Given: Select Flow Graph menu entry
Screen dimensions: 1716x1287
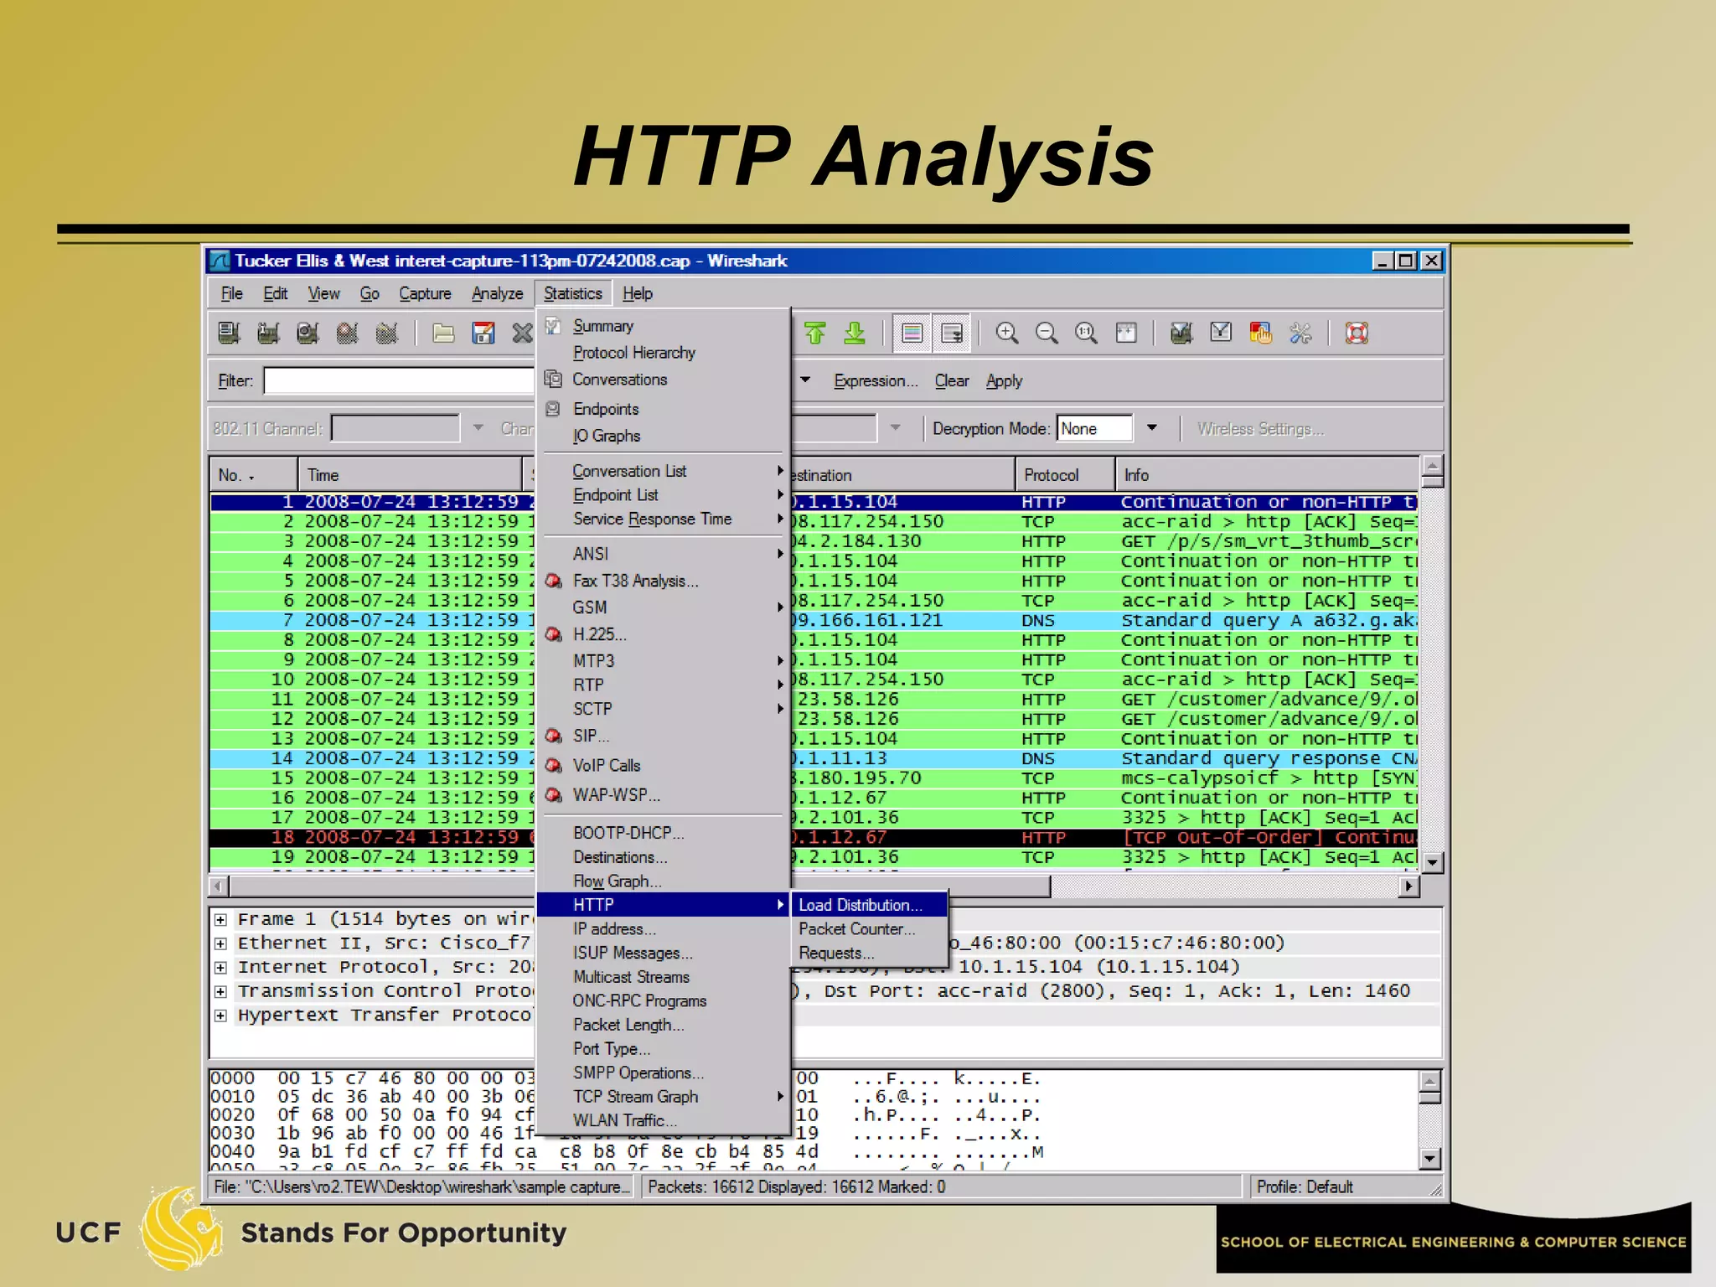Looking at the screenshot, I should click(x=618, y=881).
